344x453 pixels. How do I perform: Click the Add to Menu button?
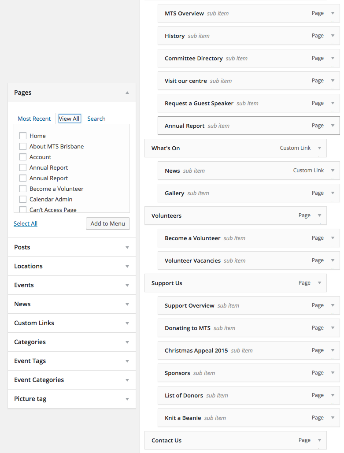[108, 223]
